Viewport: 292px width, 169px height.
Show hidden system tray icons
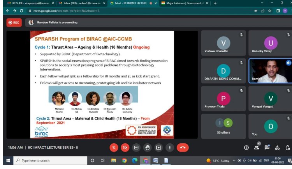234,160
